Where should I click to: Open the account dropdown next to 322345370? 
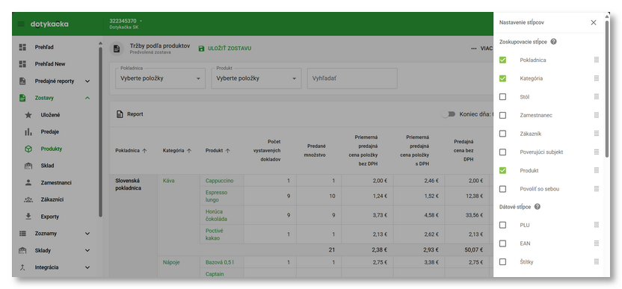tap(141, 21)
